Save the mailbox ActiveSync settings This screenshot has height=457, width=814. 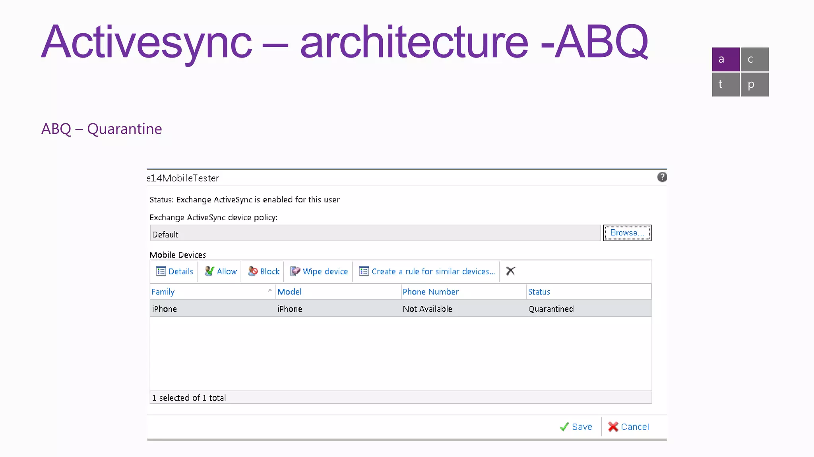point(576,427)
